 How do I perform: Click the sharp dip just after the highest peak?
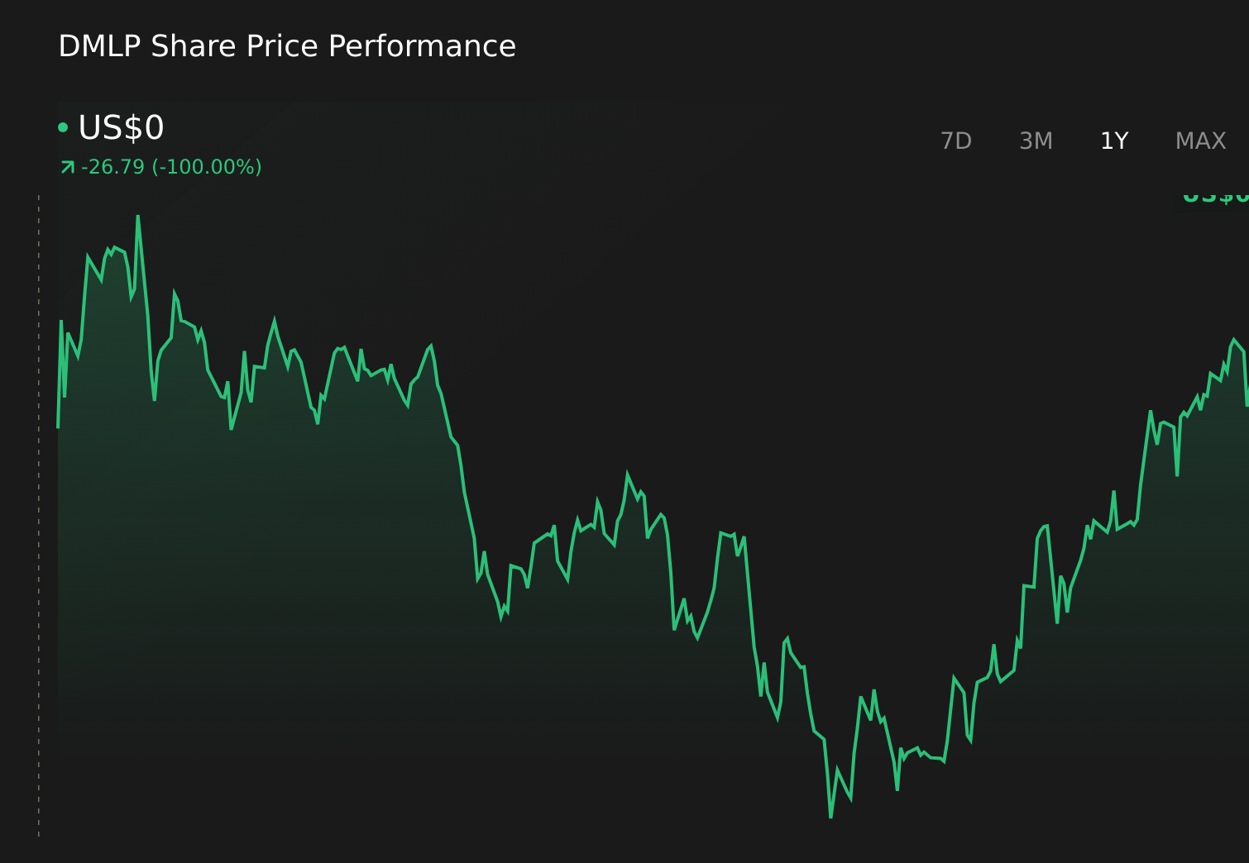155,400
